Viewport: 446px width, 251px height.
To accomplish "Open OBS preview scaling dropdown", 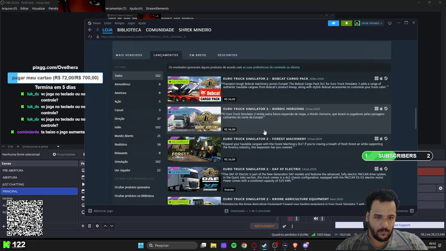I will click(x=41, y=147).
